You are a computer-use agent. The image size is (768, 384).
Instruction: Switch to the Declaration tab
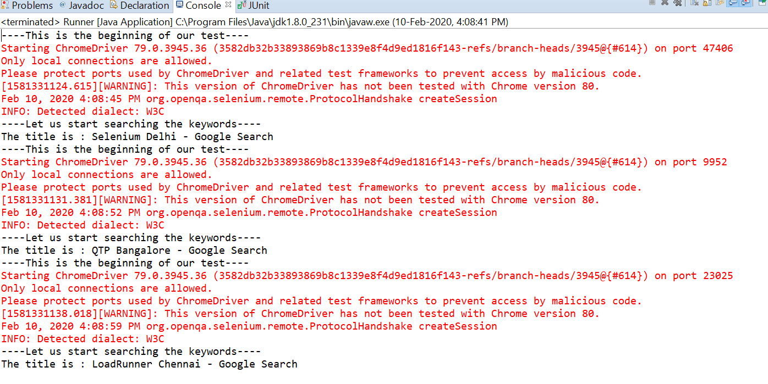[140, 5]
